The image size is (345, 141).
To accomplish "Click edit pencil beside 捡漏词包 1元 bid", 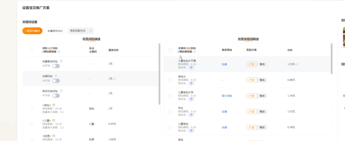I will [x=114, y=79].
